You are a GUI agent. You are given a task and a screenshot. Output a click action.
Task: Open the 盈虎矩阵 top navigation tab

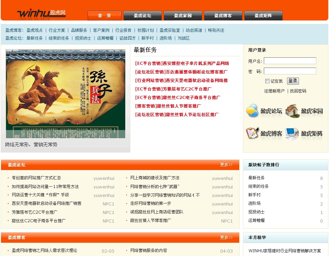263,15
